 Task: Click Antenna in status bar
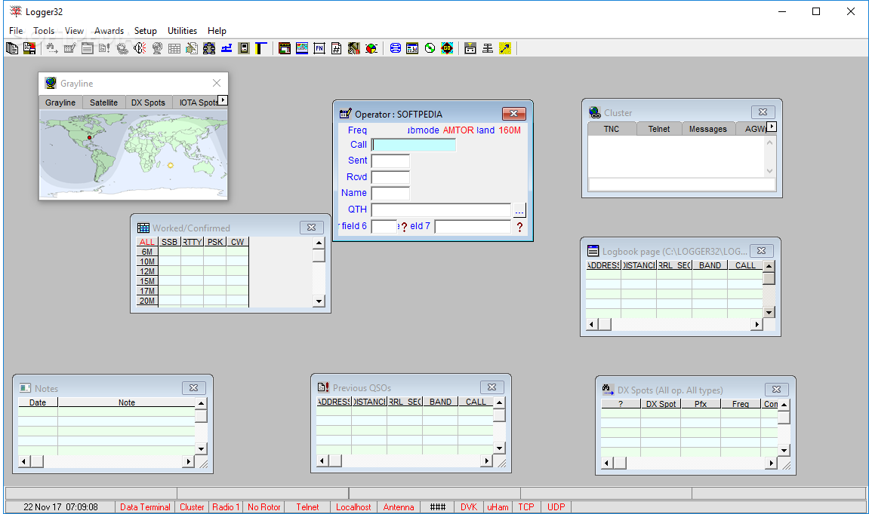click(x=399, y=506)
